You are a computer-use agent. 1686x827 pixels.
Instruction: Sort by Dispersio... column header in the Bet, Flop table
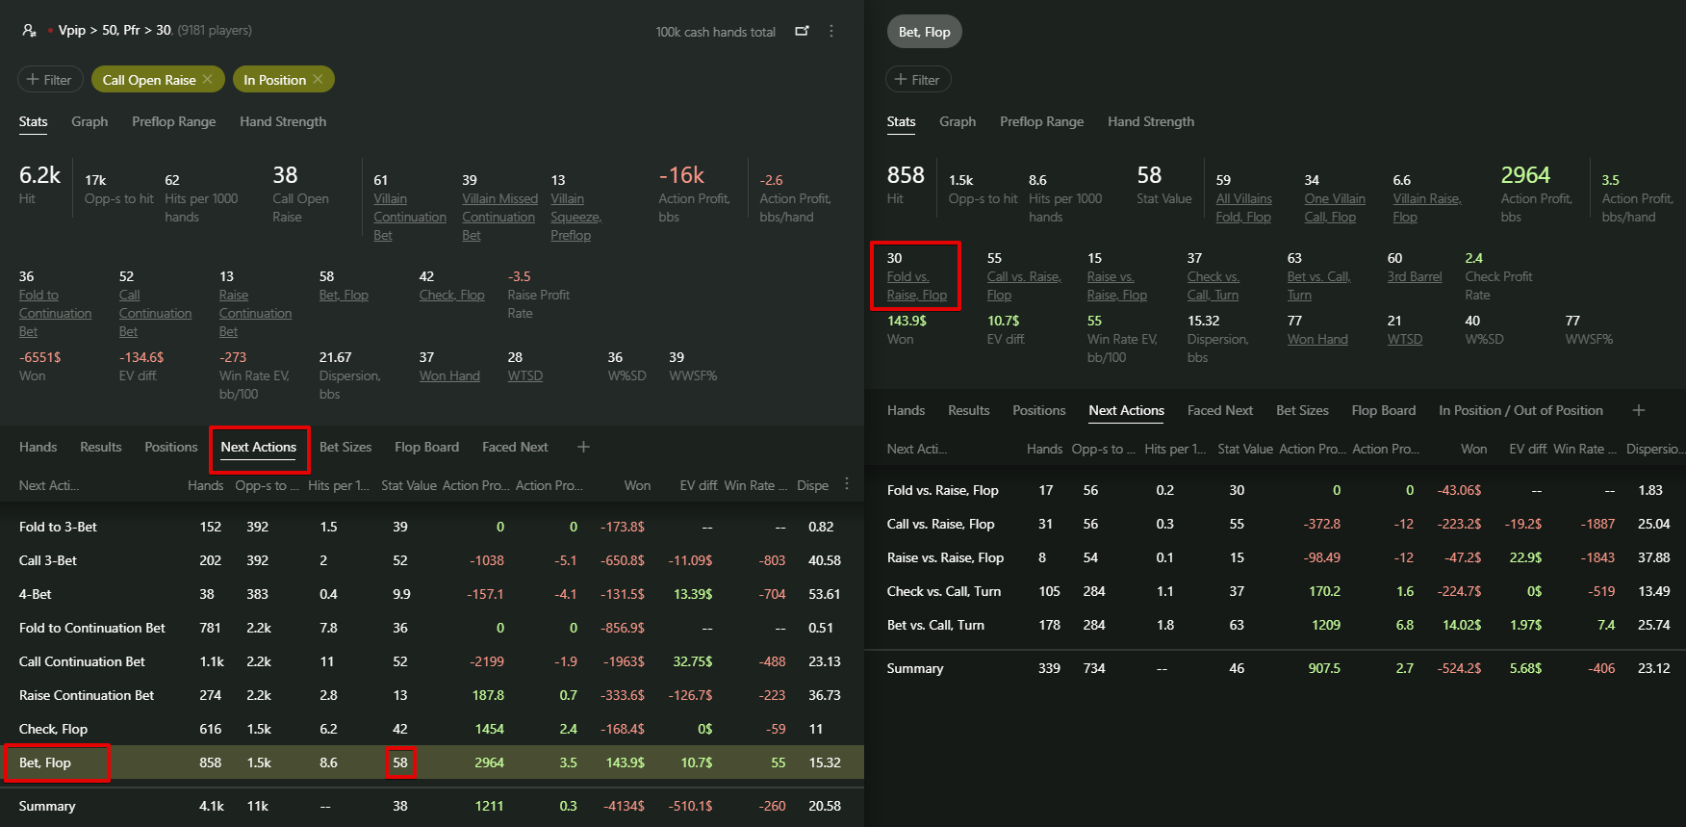pos(1654,449)
